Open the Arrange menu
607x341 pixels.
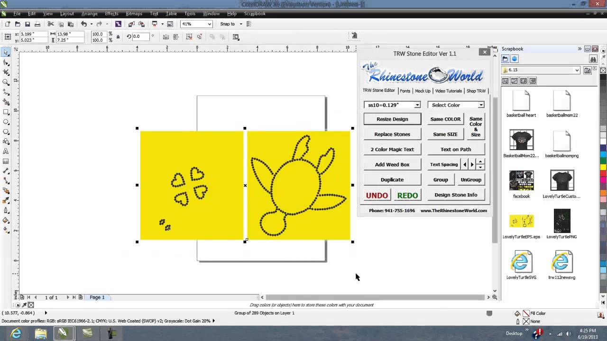tap(89, 14)
